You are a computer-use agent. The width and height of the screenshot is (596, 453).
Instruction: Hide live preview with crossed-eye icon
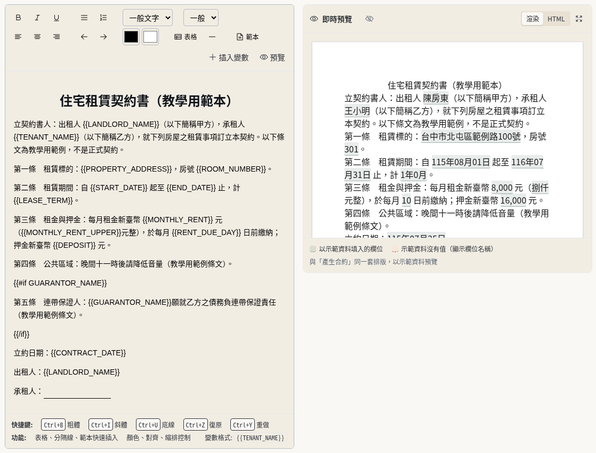click(369, 19)
